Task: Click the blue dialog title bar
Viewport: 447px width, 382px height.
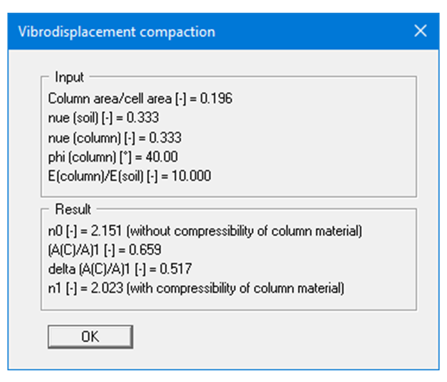Action: pos(265,32)
